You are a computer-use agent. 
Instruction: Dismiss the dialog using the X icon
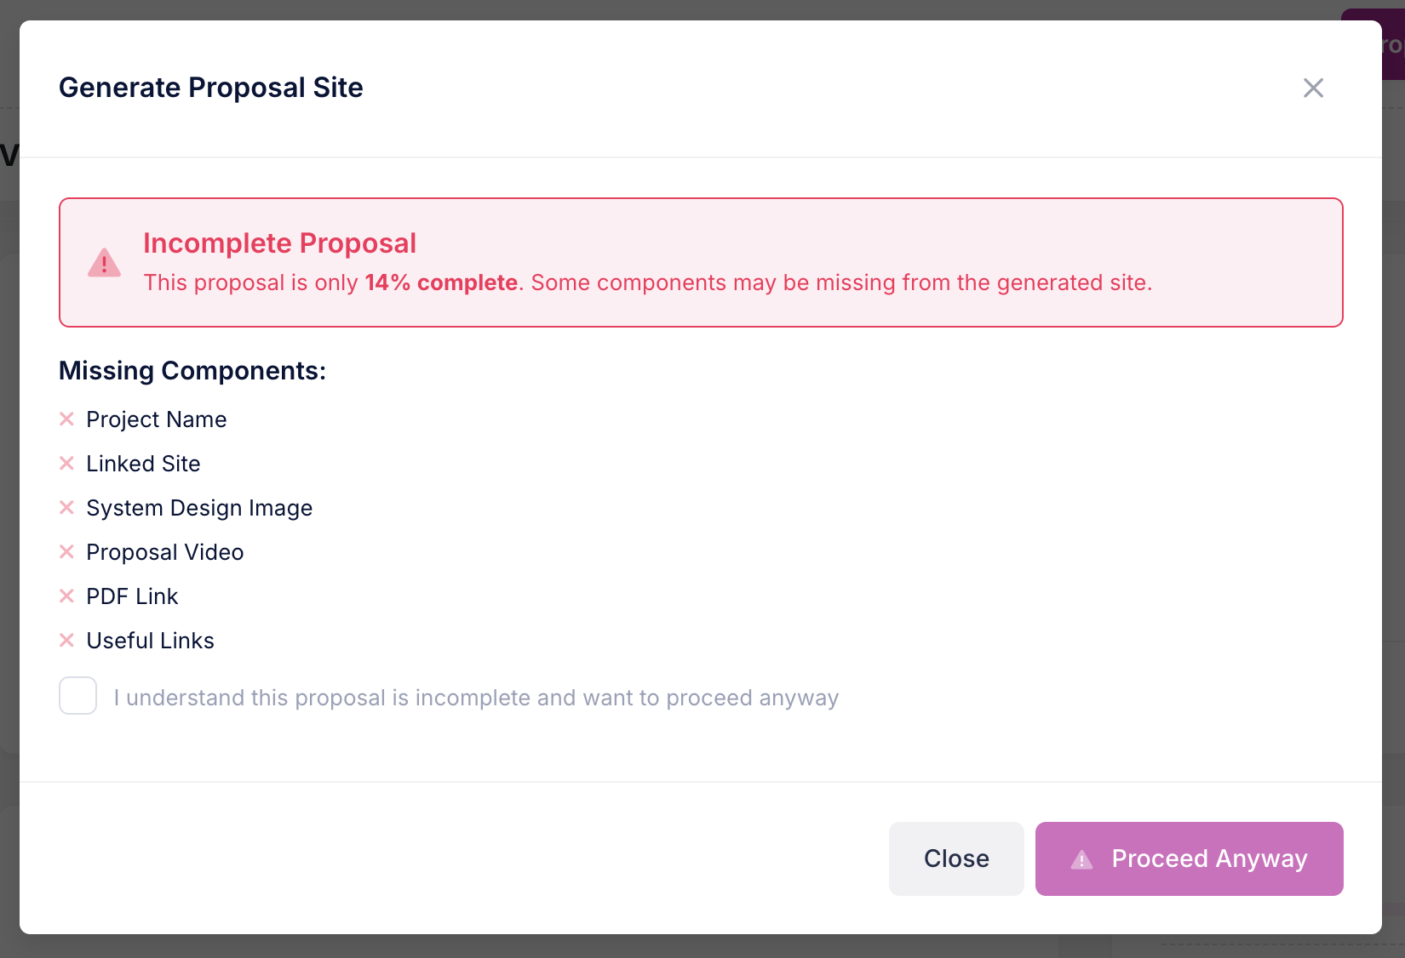coord(1313,88)
